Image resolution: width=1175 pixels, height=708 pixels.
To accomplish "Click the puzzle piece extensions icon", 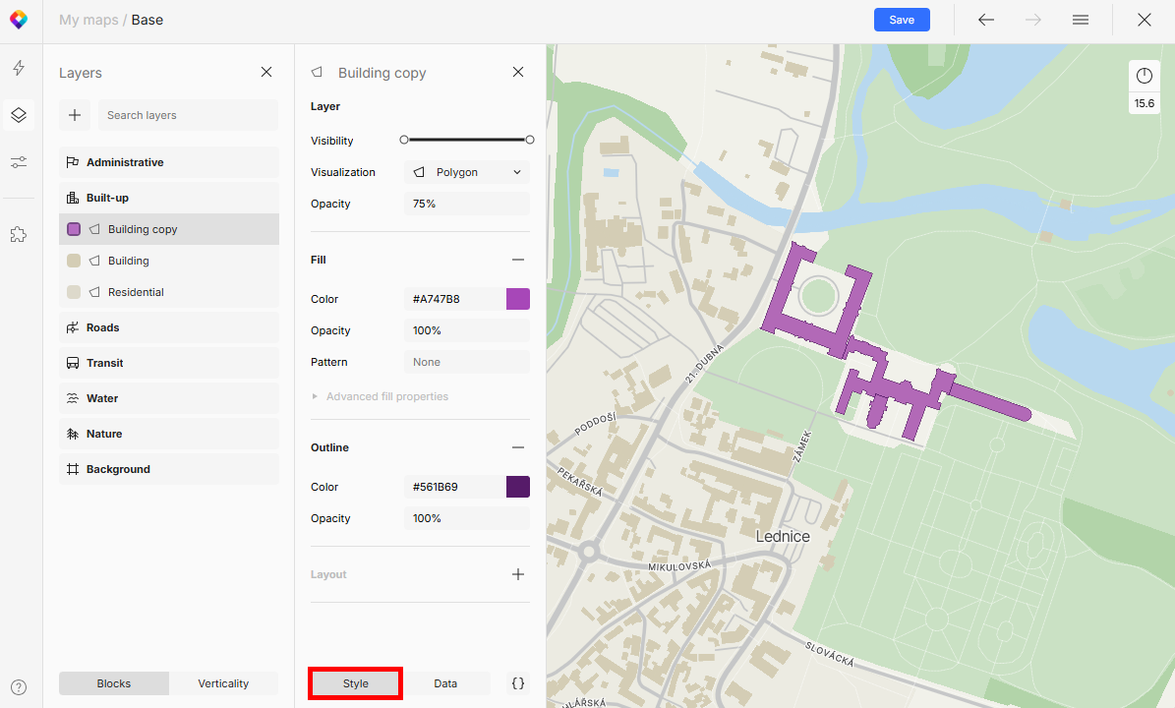I will (x=19, y=234).
